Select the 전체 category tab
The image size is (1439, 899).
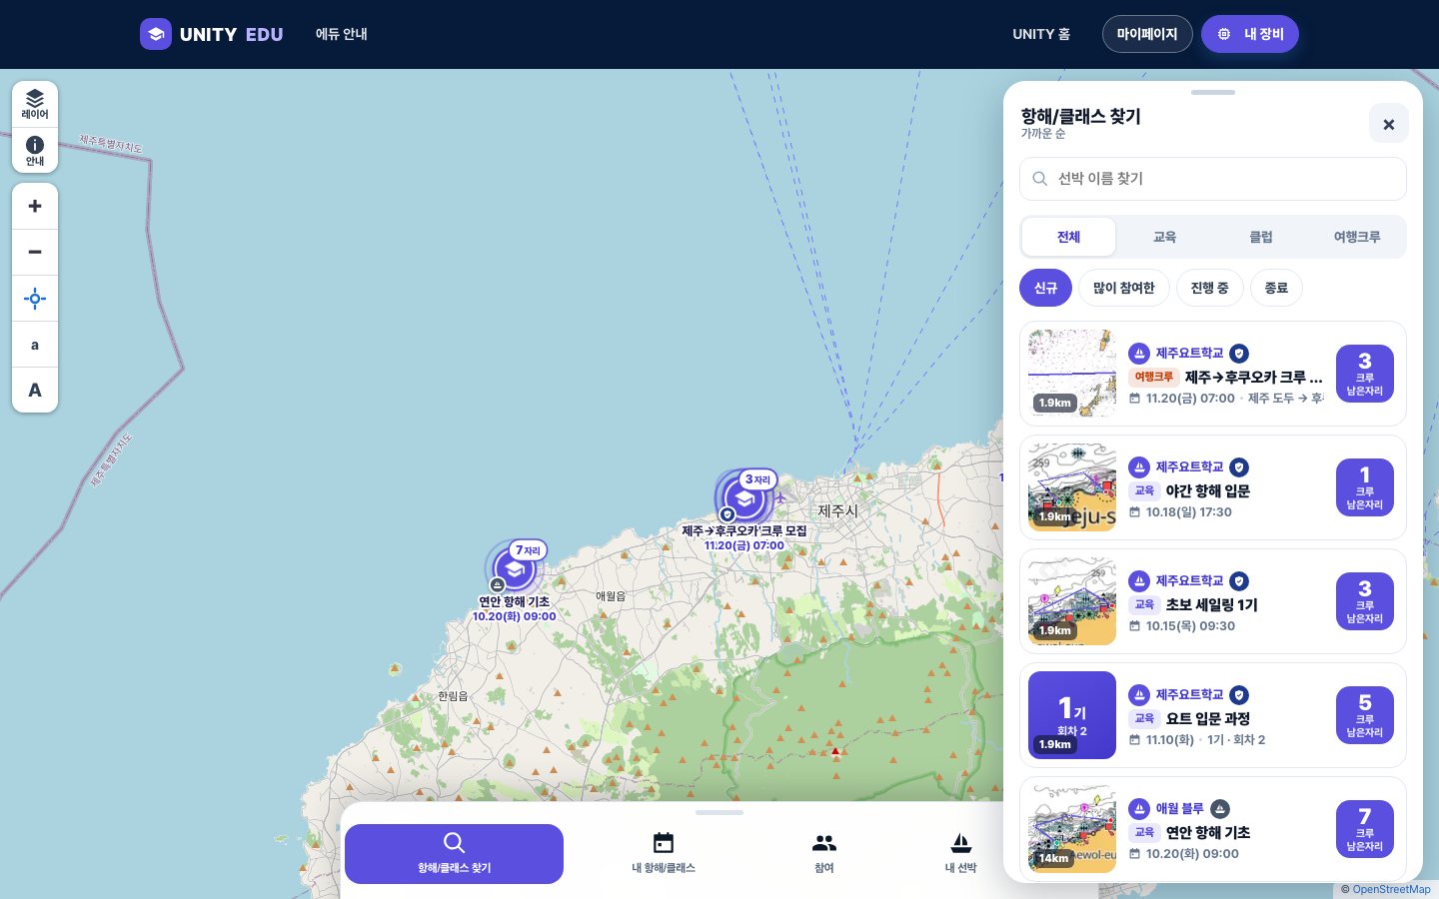pyautogui.click(x=1069, y=237)
